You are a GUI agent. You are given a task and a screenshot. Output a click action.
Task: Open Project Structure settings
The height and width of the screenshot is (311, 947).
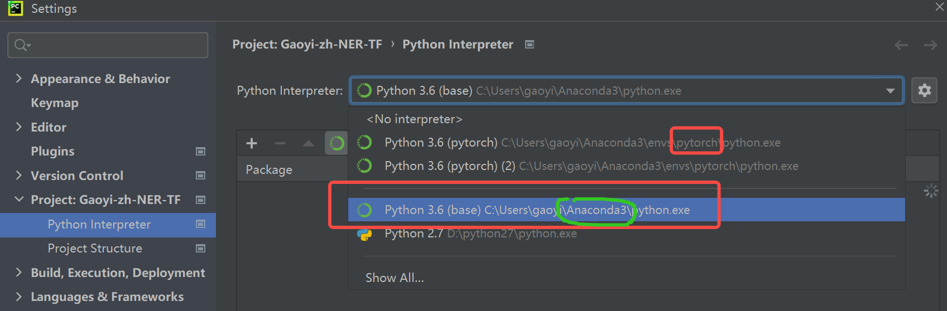point(95,248)
